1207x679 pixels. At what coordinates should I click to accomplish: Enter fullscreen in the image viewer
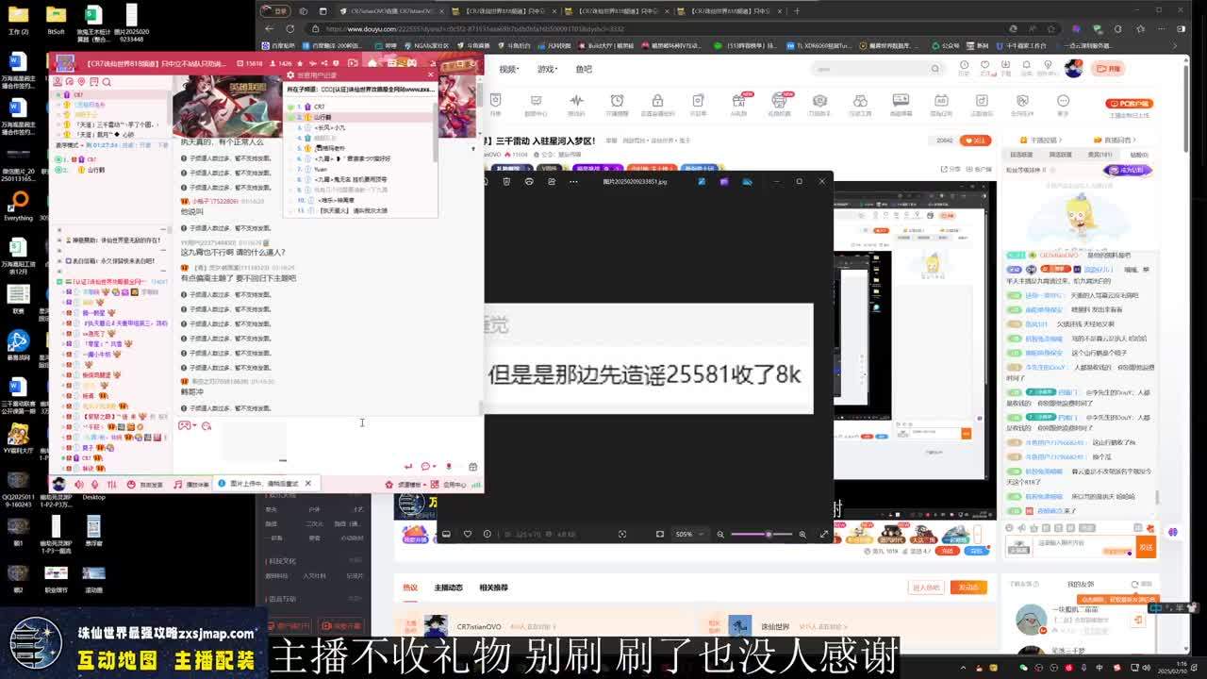823,534
